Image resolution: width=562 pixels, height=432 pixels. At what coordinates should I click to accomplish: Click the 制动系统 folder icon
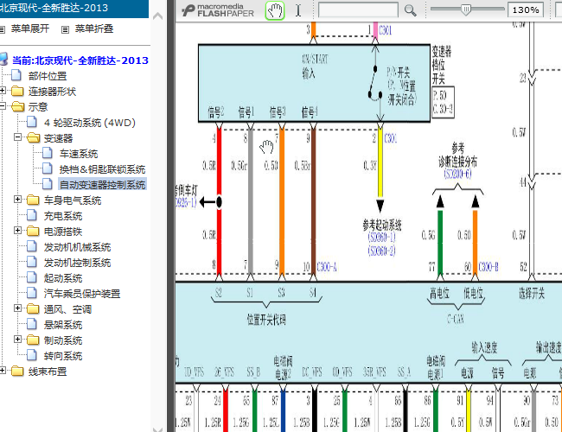coord(33,340)
